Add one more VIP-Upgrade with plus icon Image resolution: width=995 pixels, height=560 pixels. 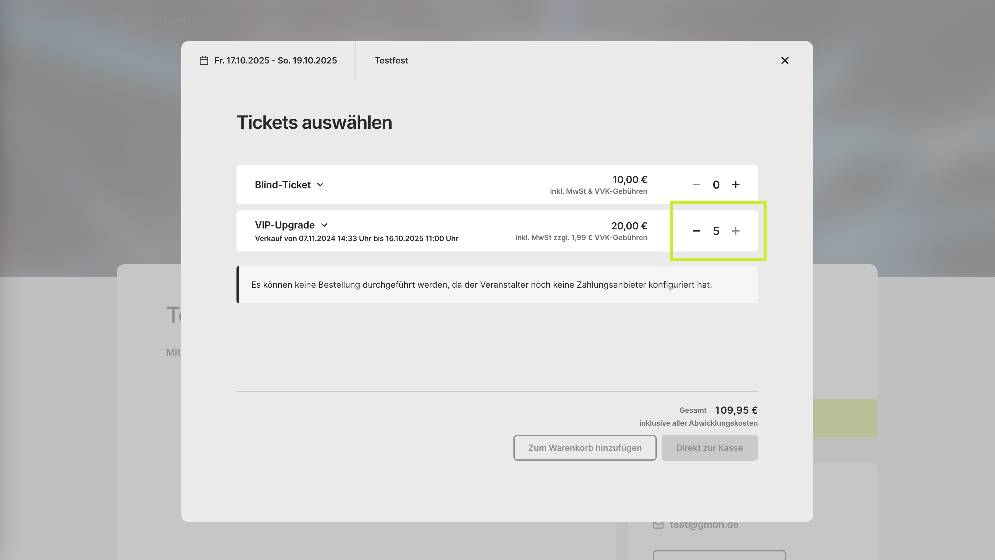point(736,231)
